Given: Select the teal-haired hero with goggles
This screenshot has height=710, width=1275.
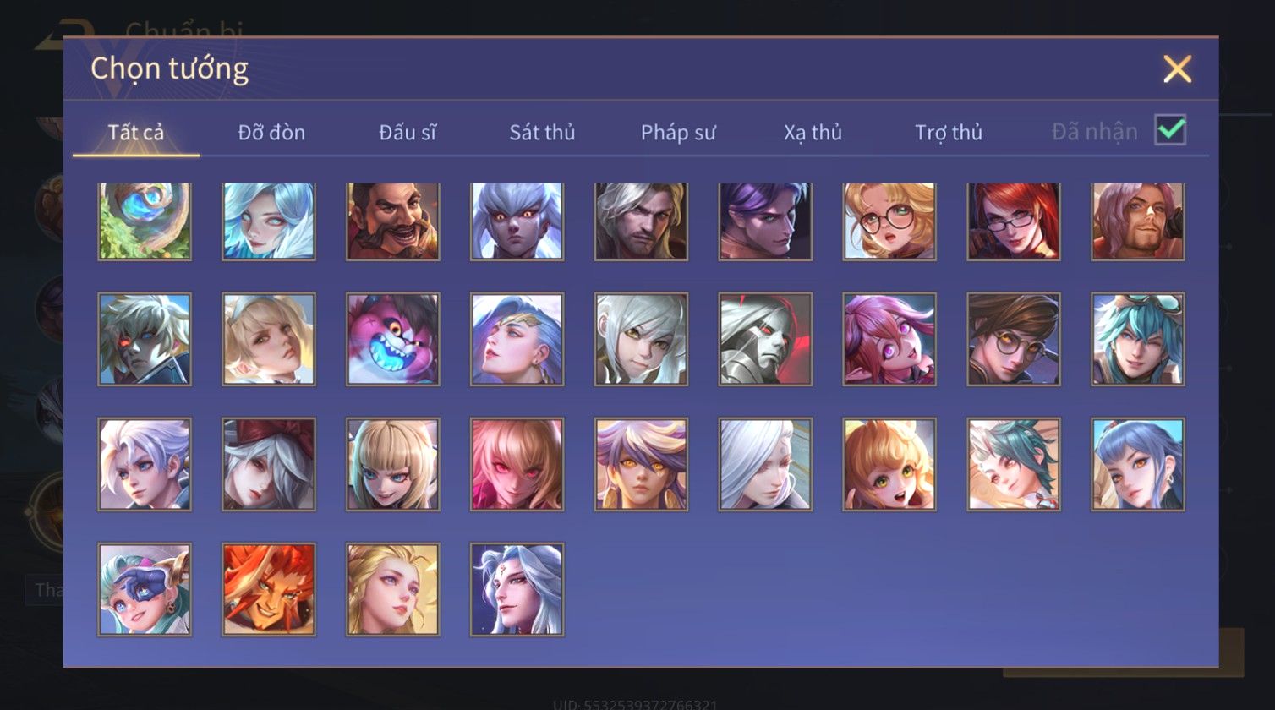Looking at the screenshot, I should coord(1138,339).
